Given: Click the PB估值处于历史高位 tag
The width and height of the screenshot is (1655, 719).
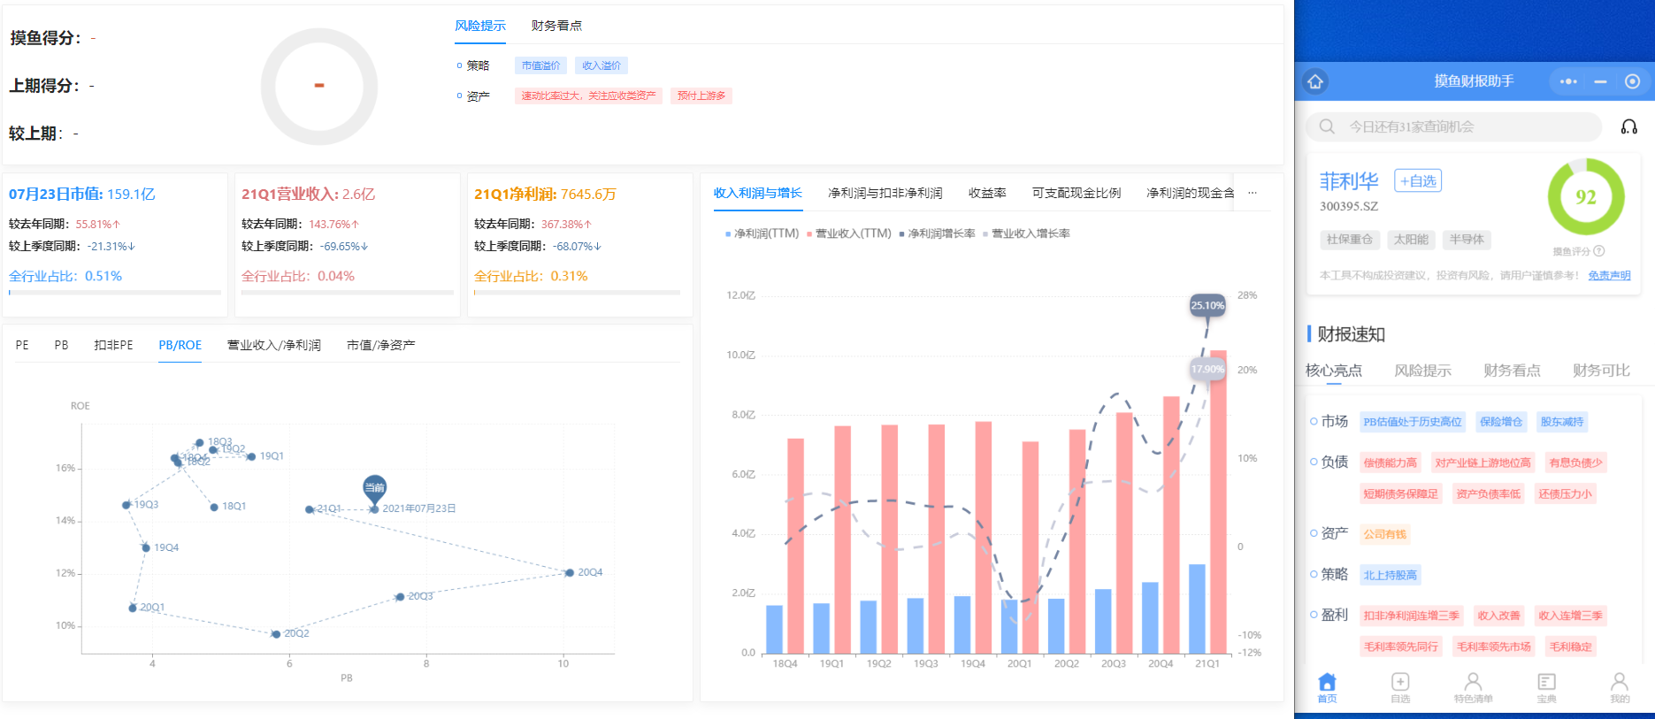Looking at the screenshot, I should [x=1413, y=422].
